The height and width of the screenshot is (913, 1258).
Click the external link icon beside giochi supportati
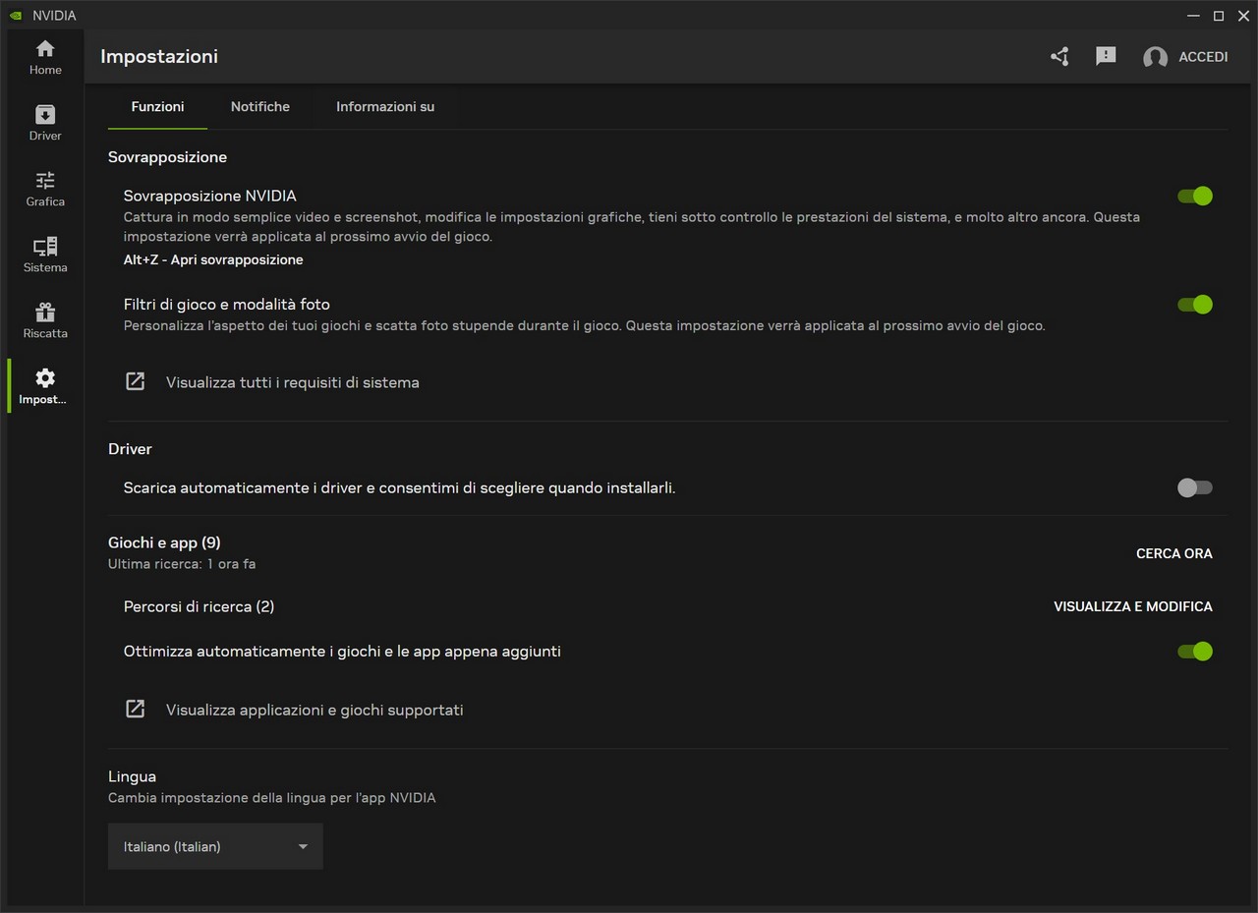[x=136, y=709]
